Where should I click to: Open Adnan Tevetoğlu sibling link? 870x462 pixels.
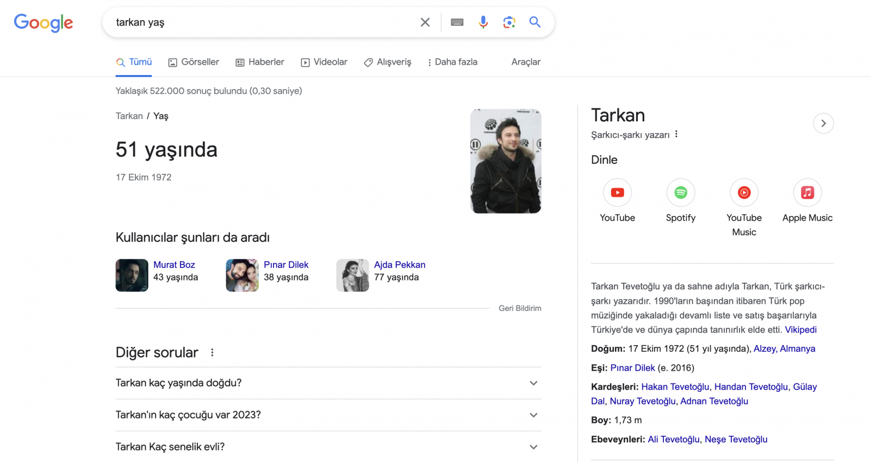pyautogui.click(x=714, y=401)
